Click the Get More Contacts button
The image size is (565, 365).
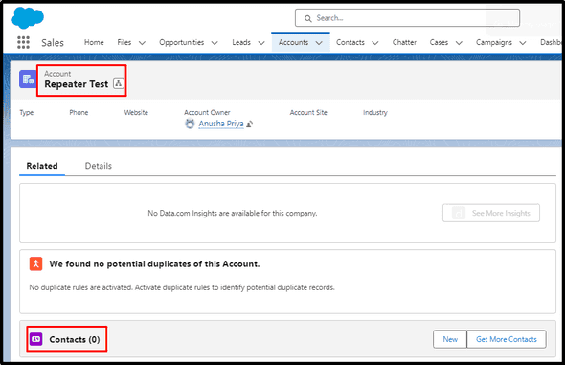pyautogui.click(x=507, y=339)
